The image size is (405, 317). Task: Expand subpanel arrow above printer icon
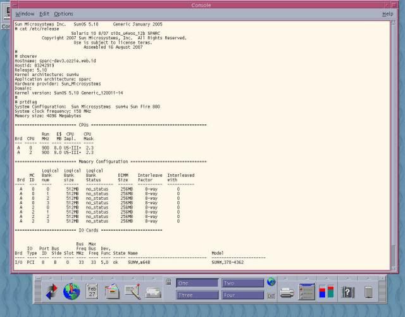pyautogui.click(x=286, y=278)
